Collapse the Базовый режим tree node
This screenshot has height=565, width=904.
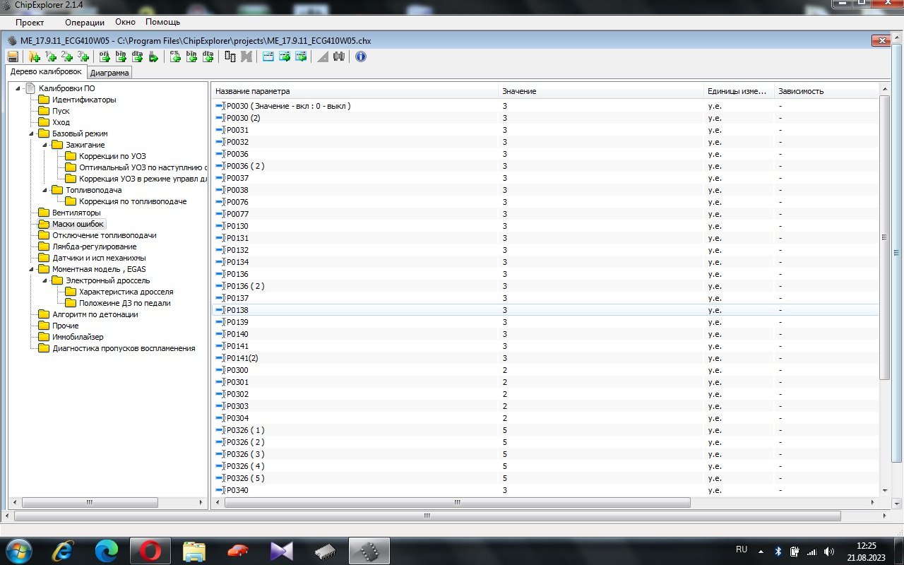point(31,133)
